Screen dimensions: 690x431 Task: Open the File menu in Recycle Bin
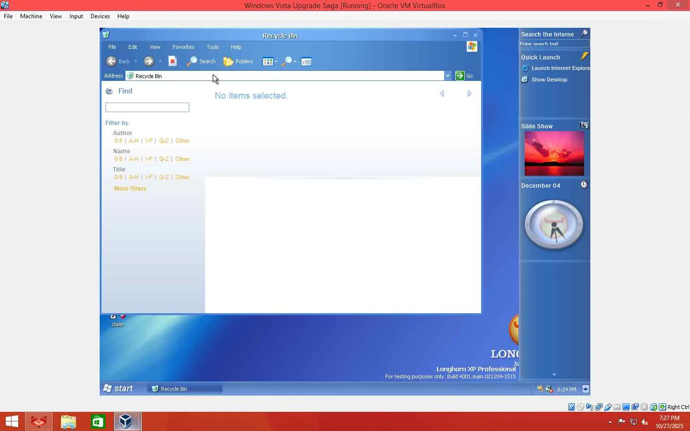click(x=112, y=47)
